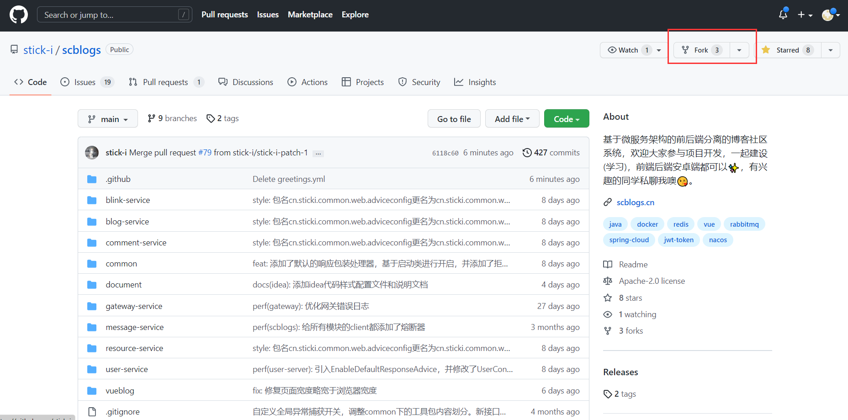Open the Actions tab

[x=307, y=82]
